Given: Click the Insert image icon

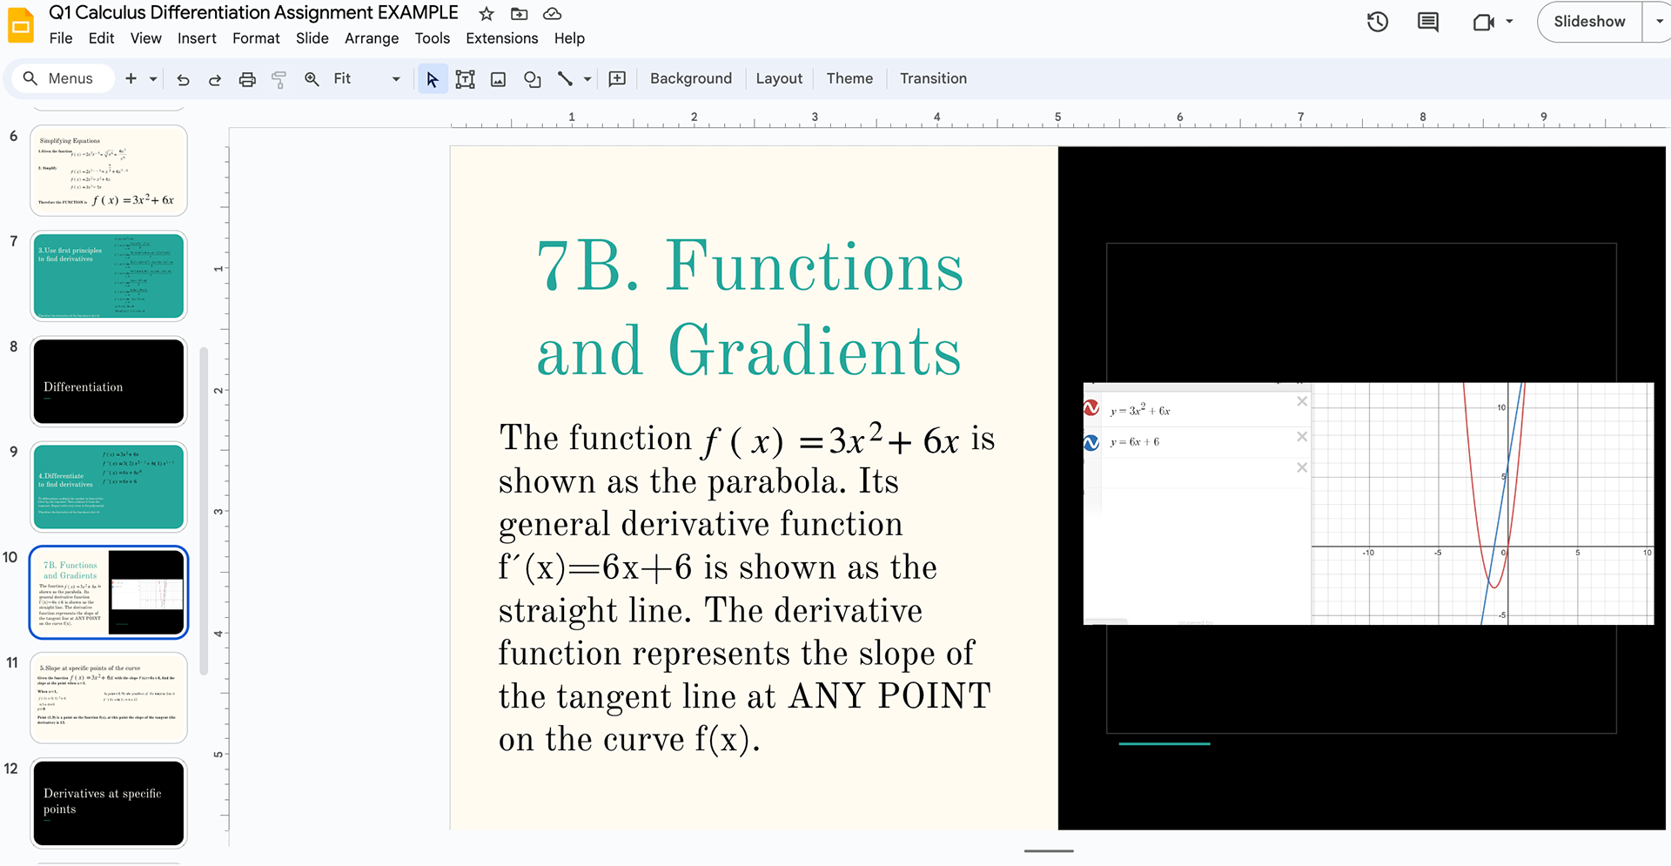Looking at the screenshot, I should (498, 79).
